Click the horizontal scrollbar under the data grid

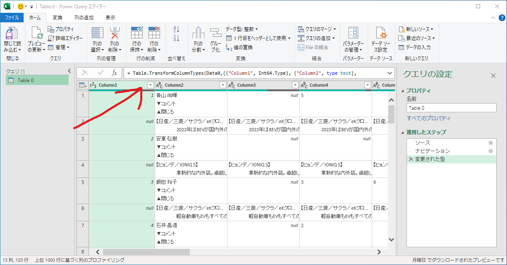click(240, 252)
